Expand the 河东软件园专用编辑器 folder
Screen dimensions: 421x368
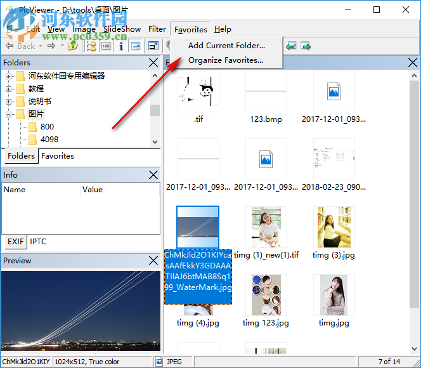point(8,76)
